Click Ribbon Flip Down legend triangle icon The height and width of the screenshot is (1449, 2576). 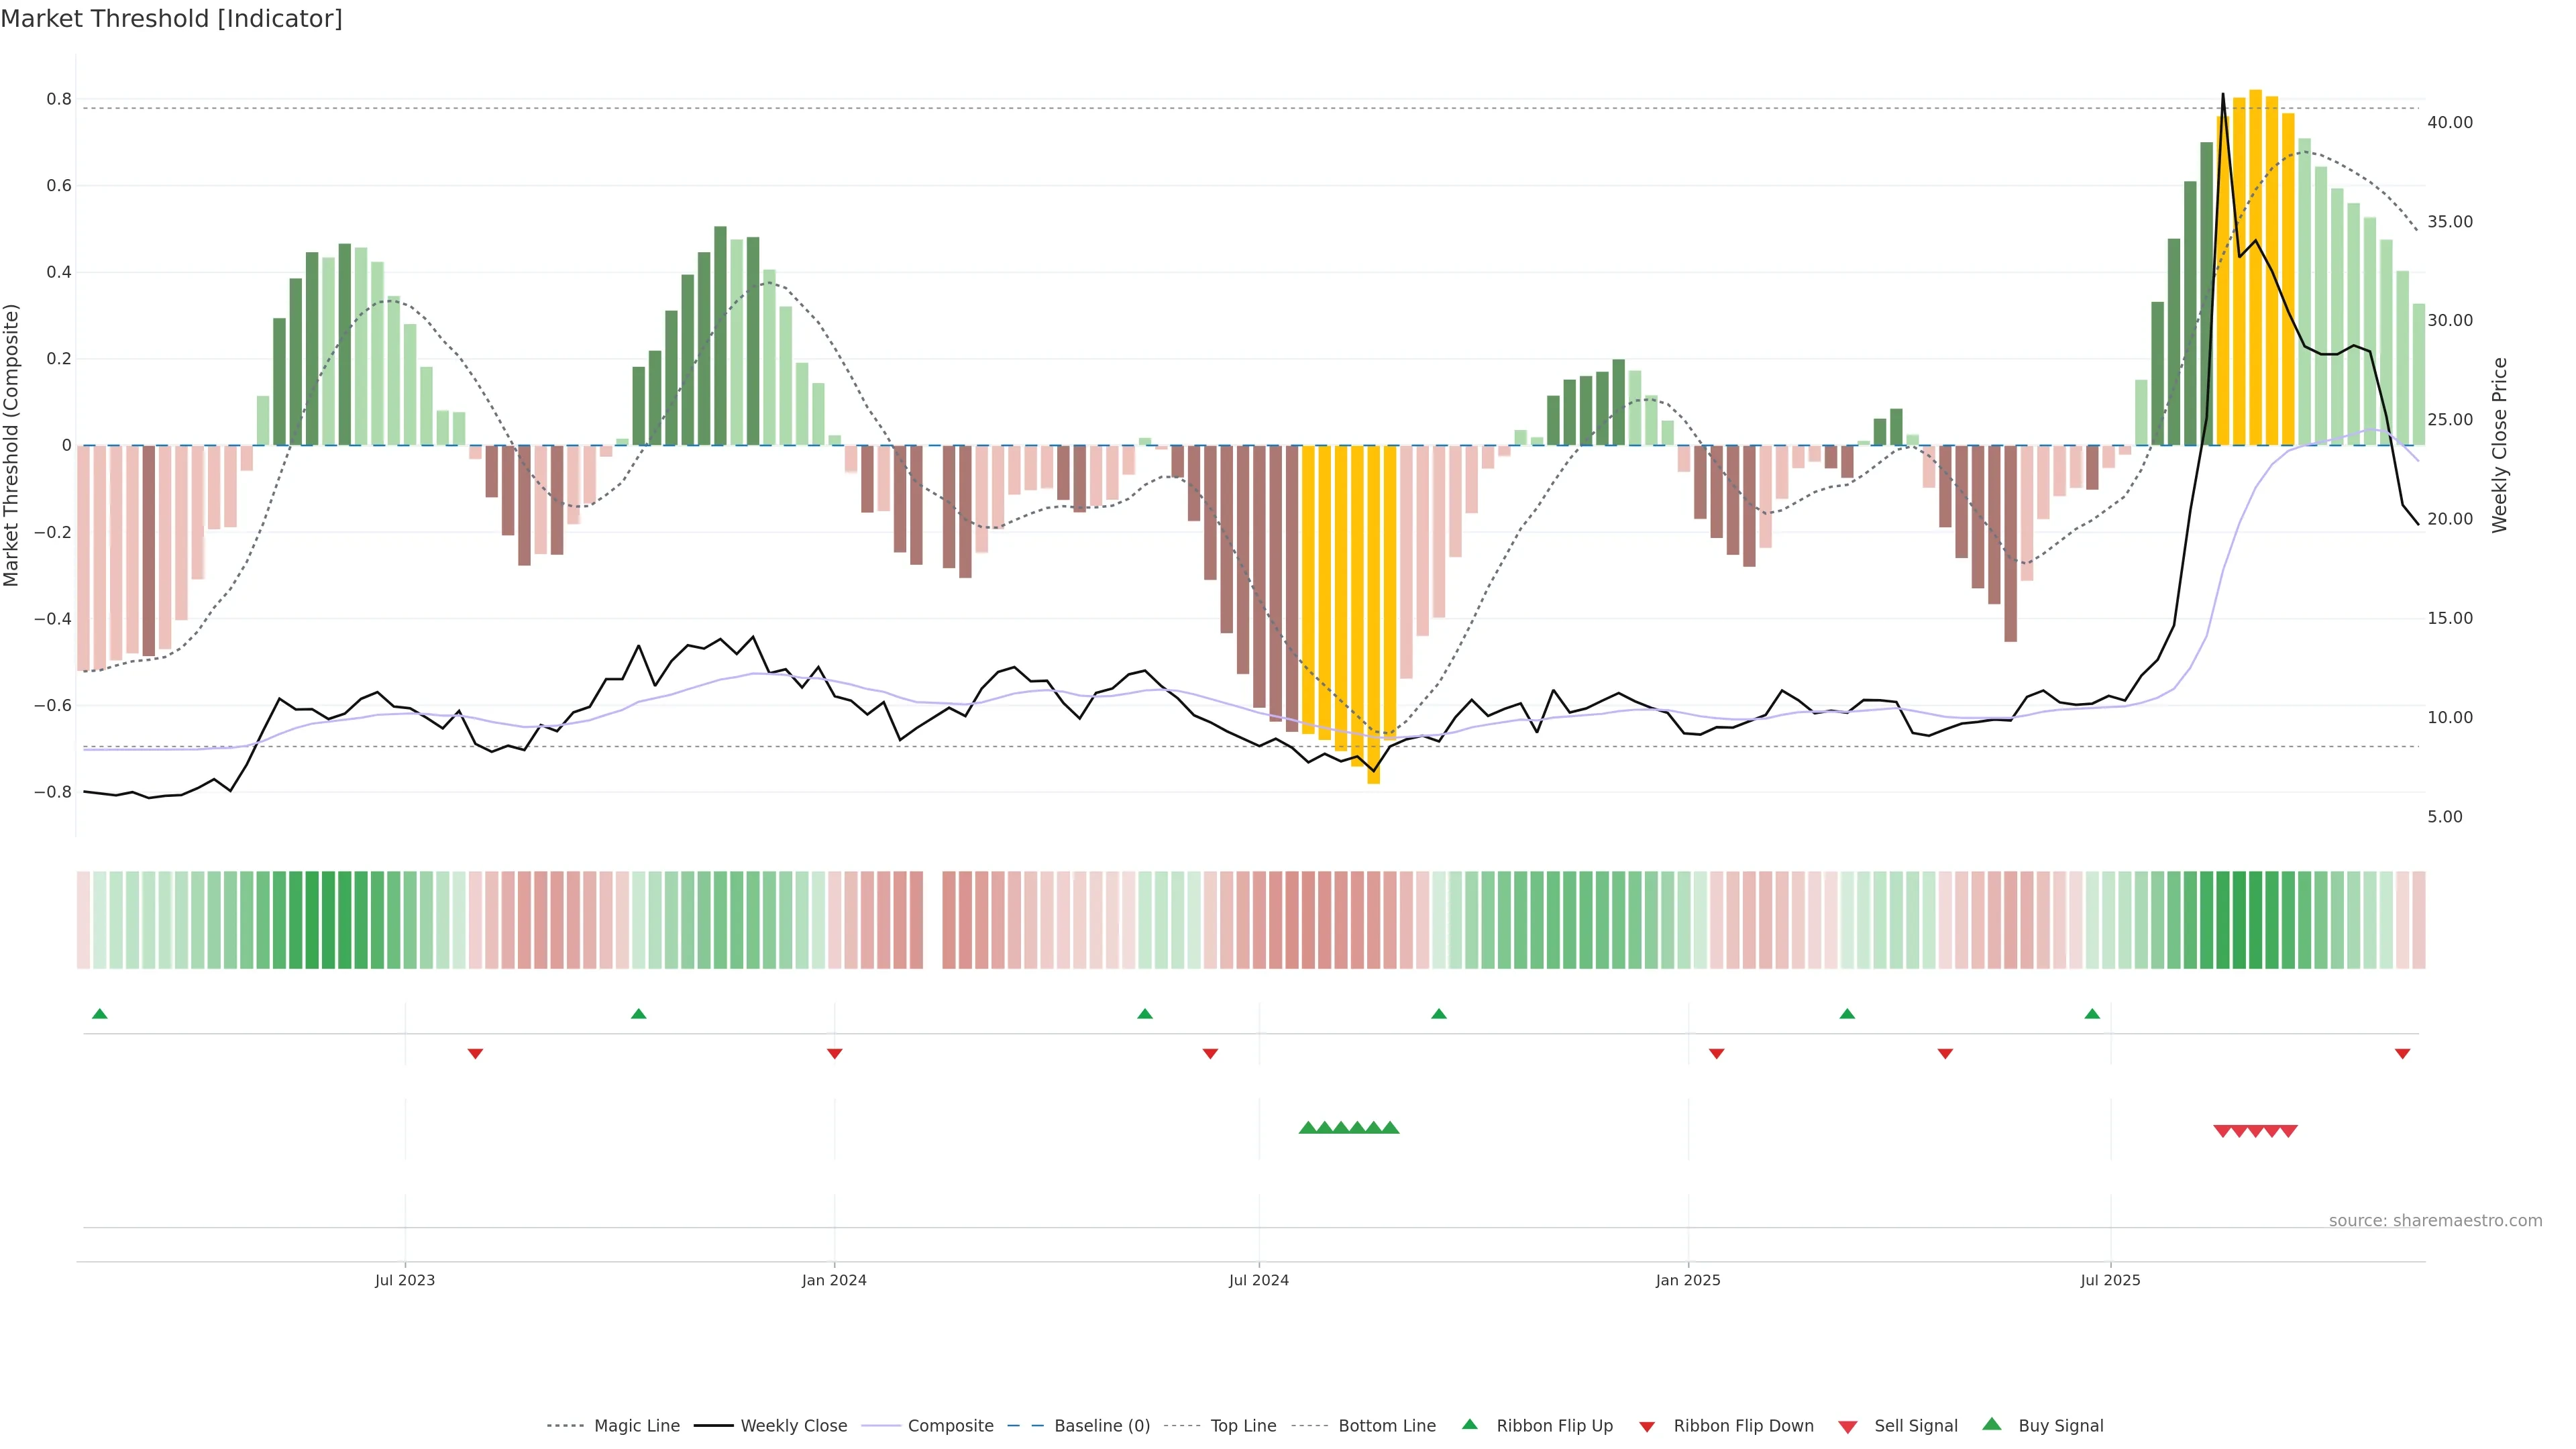point(1647,1427)
